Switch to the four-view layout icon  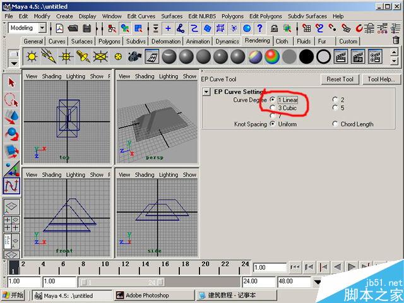[11, 224]
